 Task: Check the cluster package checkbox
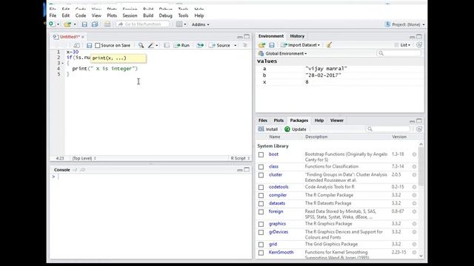coord(261,175)
